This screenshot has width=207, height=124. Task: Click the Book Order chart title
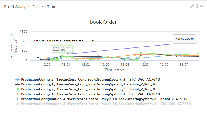pyautogui.click(x=104, y=22)
